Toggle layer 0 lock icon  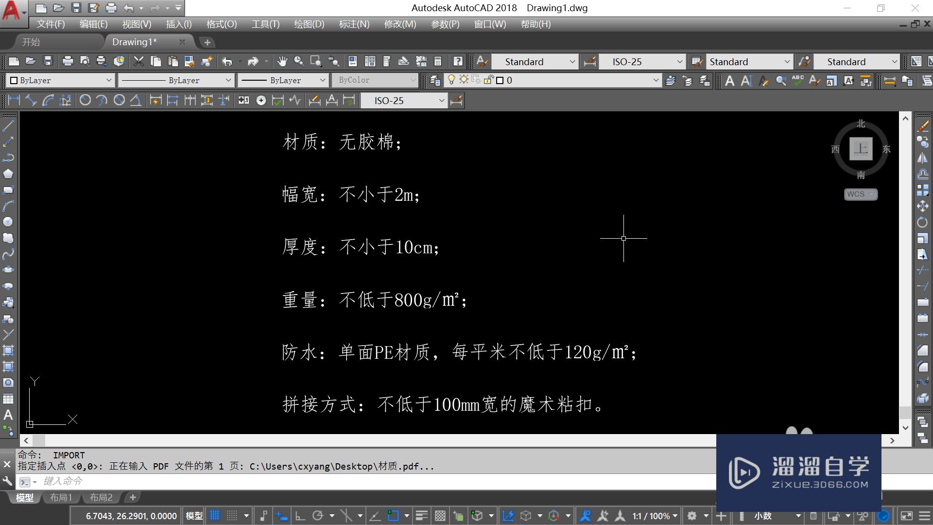(x=488, y=80)
